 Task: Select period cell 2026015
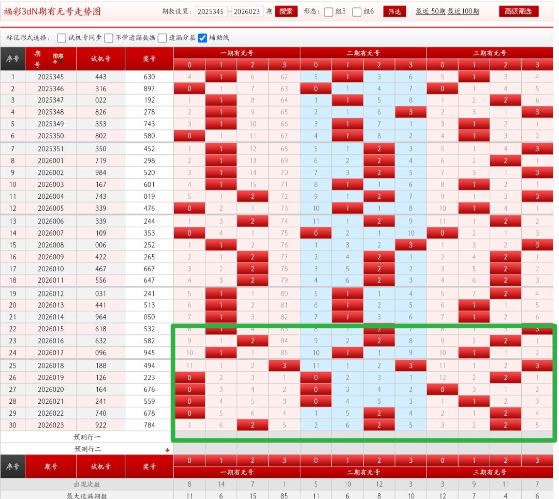pos(51,329)
